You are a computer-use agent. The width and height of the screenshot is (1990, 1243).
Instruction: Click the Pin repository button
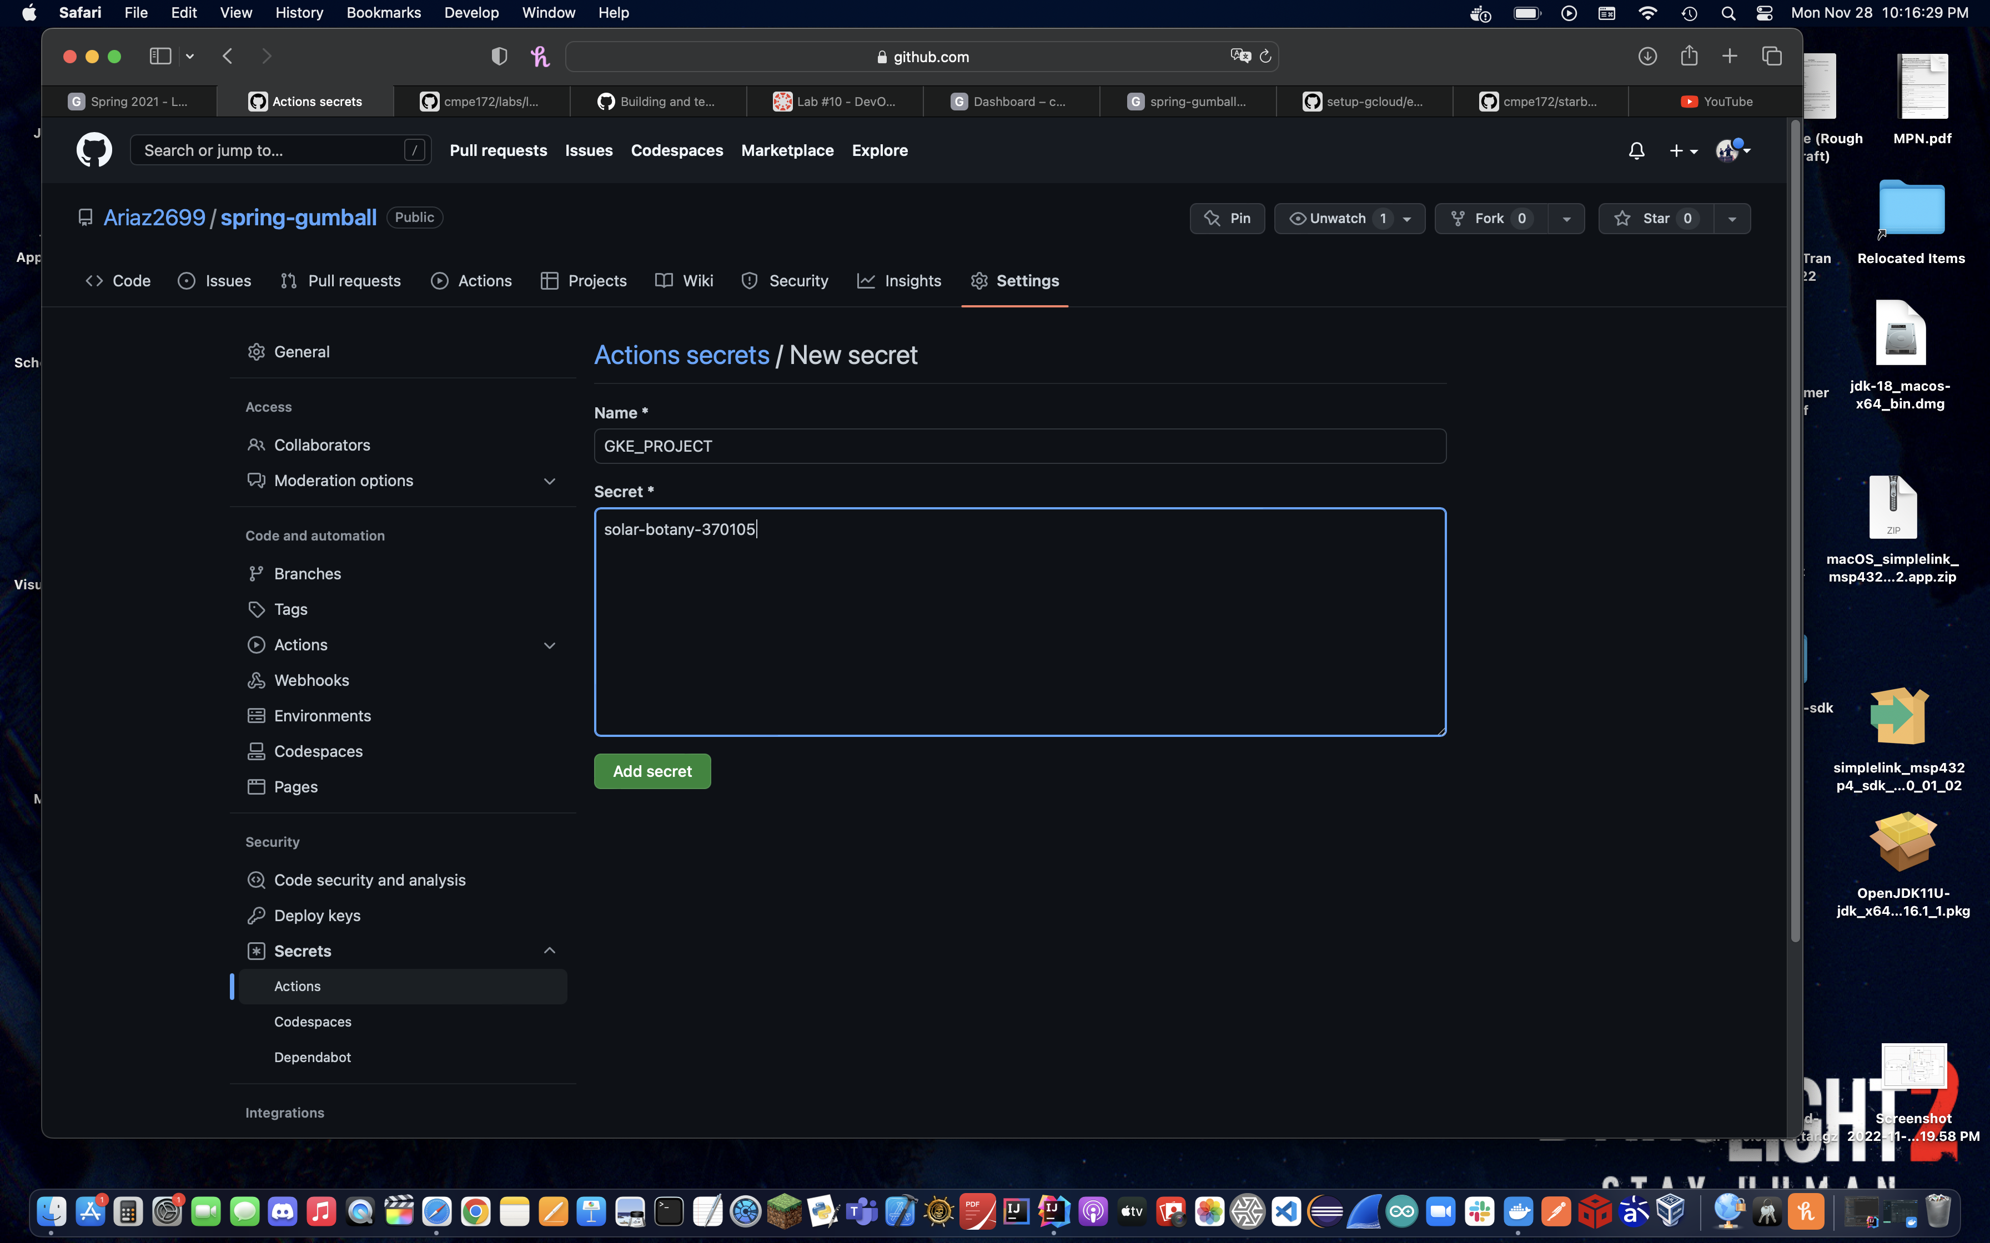pyautogui.click(x=1227, y=219)
